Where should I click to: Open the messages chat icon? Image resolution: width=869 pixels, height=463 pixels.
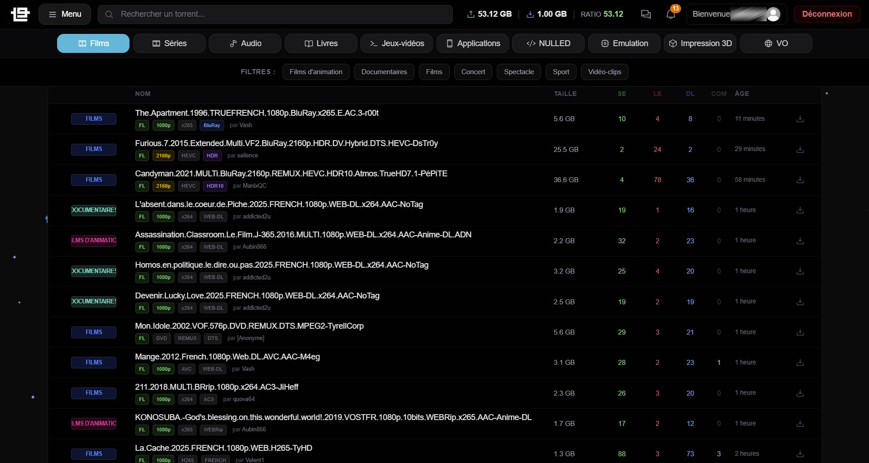[x=646, y=14]
